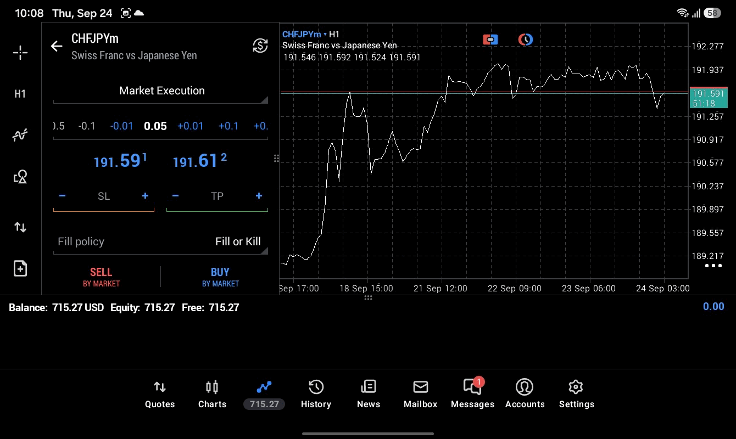
Task: Increase the SL stop loss value
Action: click(145, 196)
